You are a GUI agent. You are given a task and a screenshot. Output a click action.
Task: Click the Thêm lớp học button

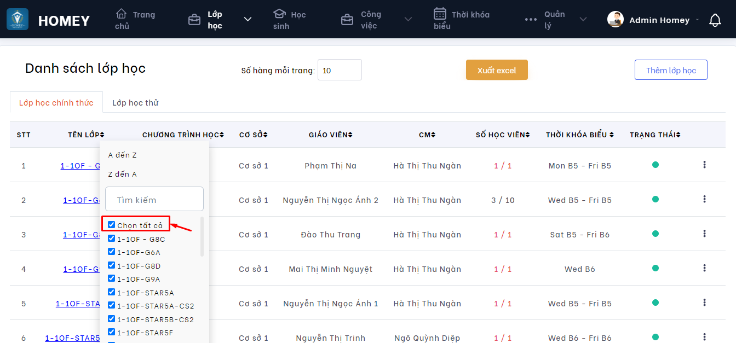(x=671, y=70)
